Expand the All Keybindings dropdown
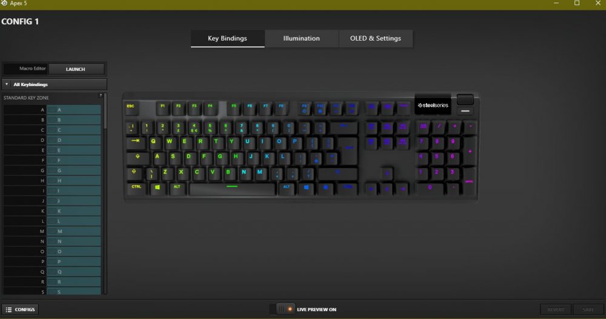Viewport: 606px width, 319px height. click(54, 84)
